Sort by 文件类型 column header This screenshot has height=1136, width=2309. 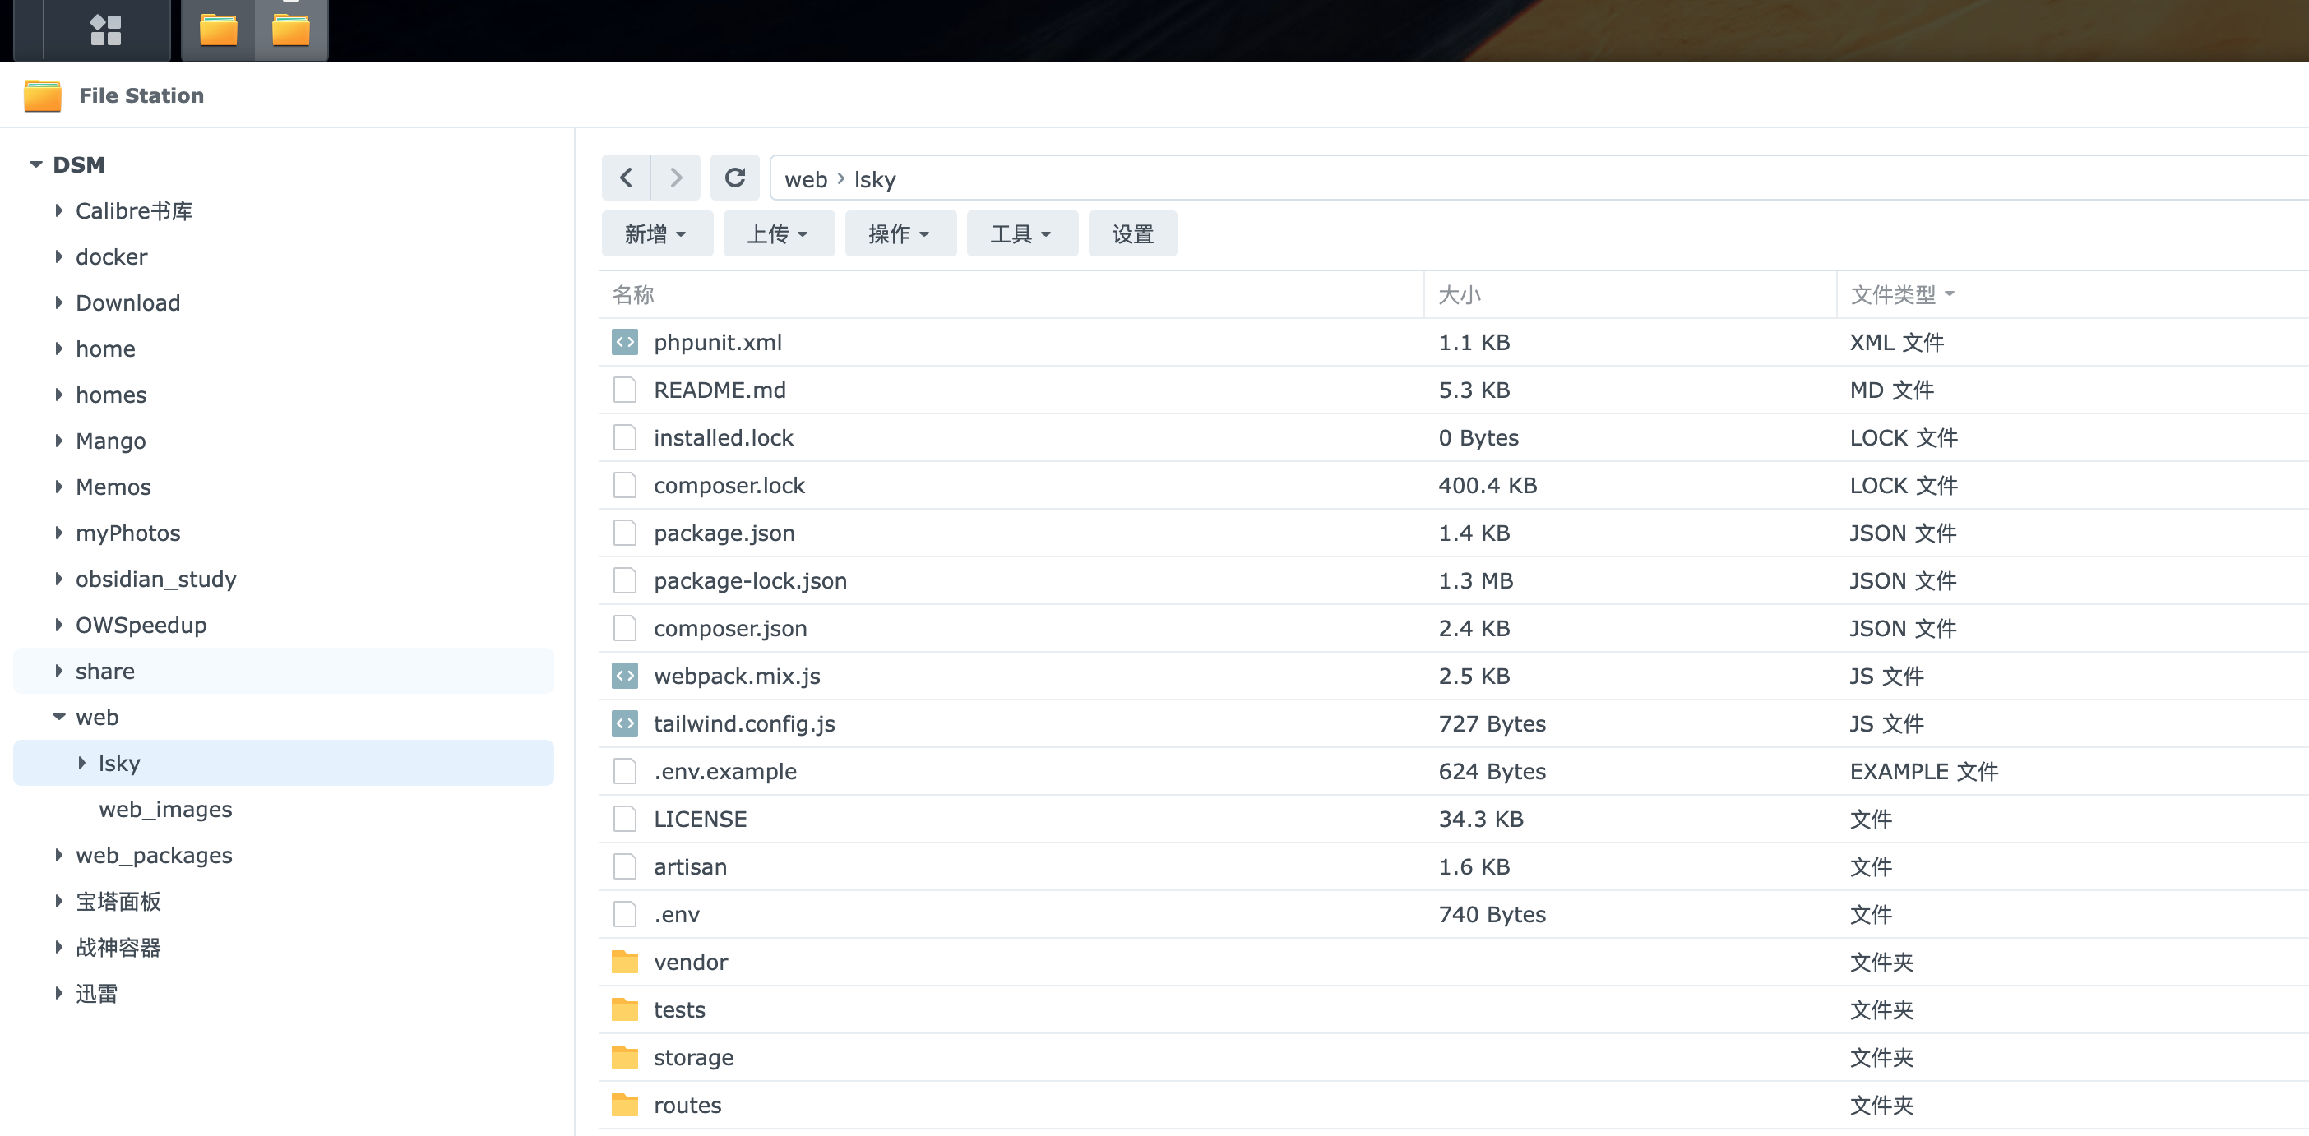pyautogui.click(x=1893, y=295)
